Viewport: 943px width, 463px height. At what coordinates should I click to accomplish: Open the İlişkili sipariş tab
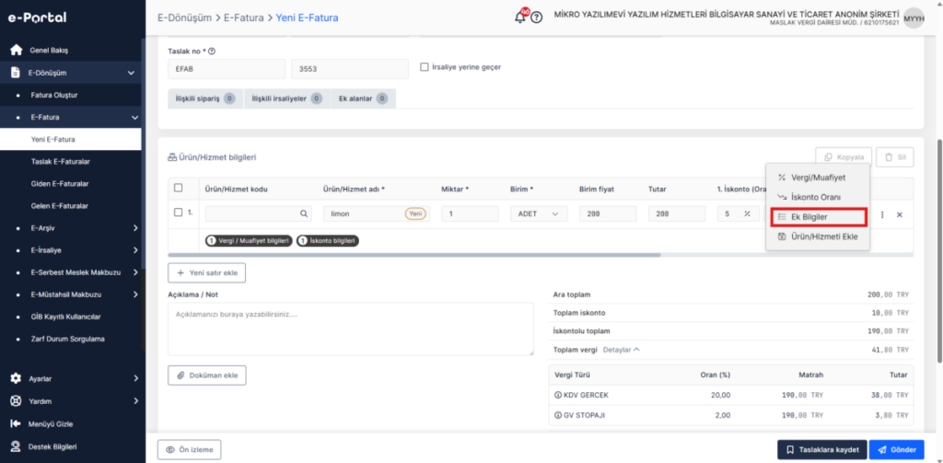[x=205, y=98]
